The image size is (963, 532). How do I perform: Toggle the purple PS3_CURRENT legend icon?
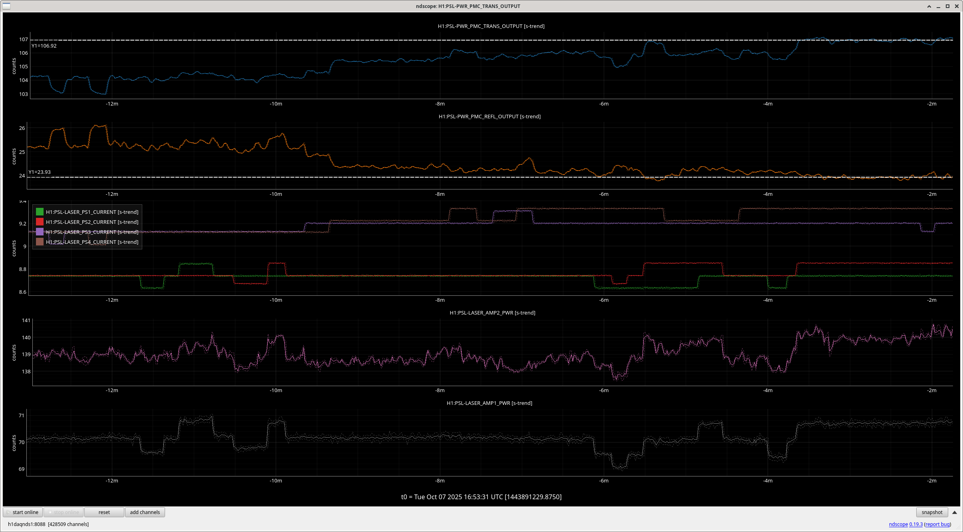click(x=40, y=232)
